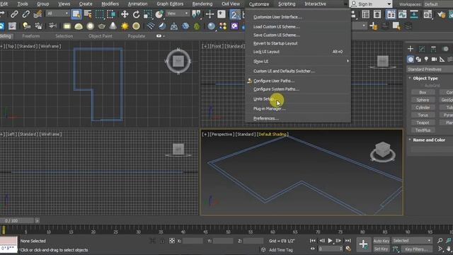453x255 pixels.
Task: Activate the Select and Move tool
Action: point(125,14)
